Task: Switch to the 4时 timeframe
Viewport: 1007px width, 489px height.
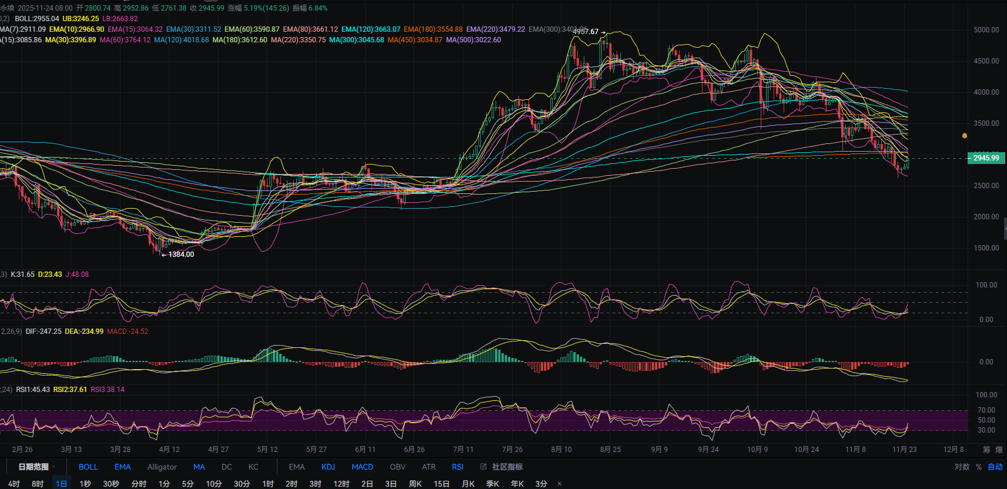Action: tap(14, 484)
